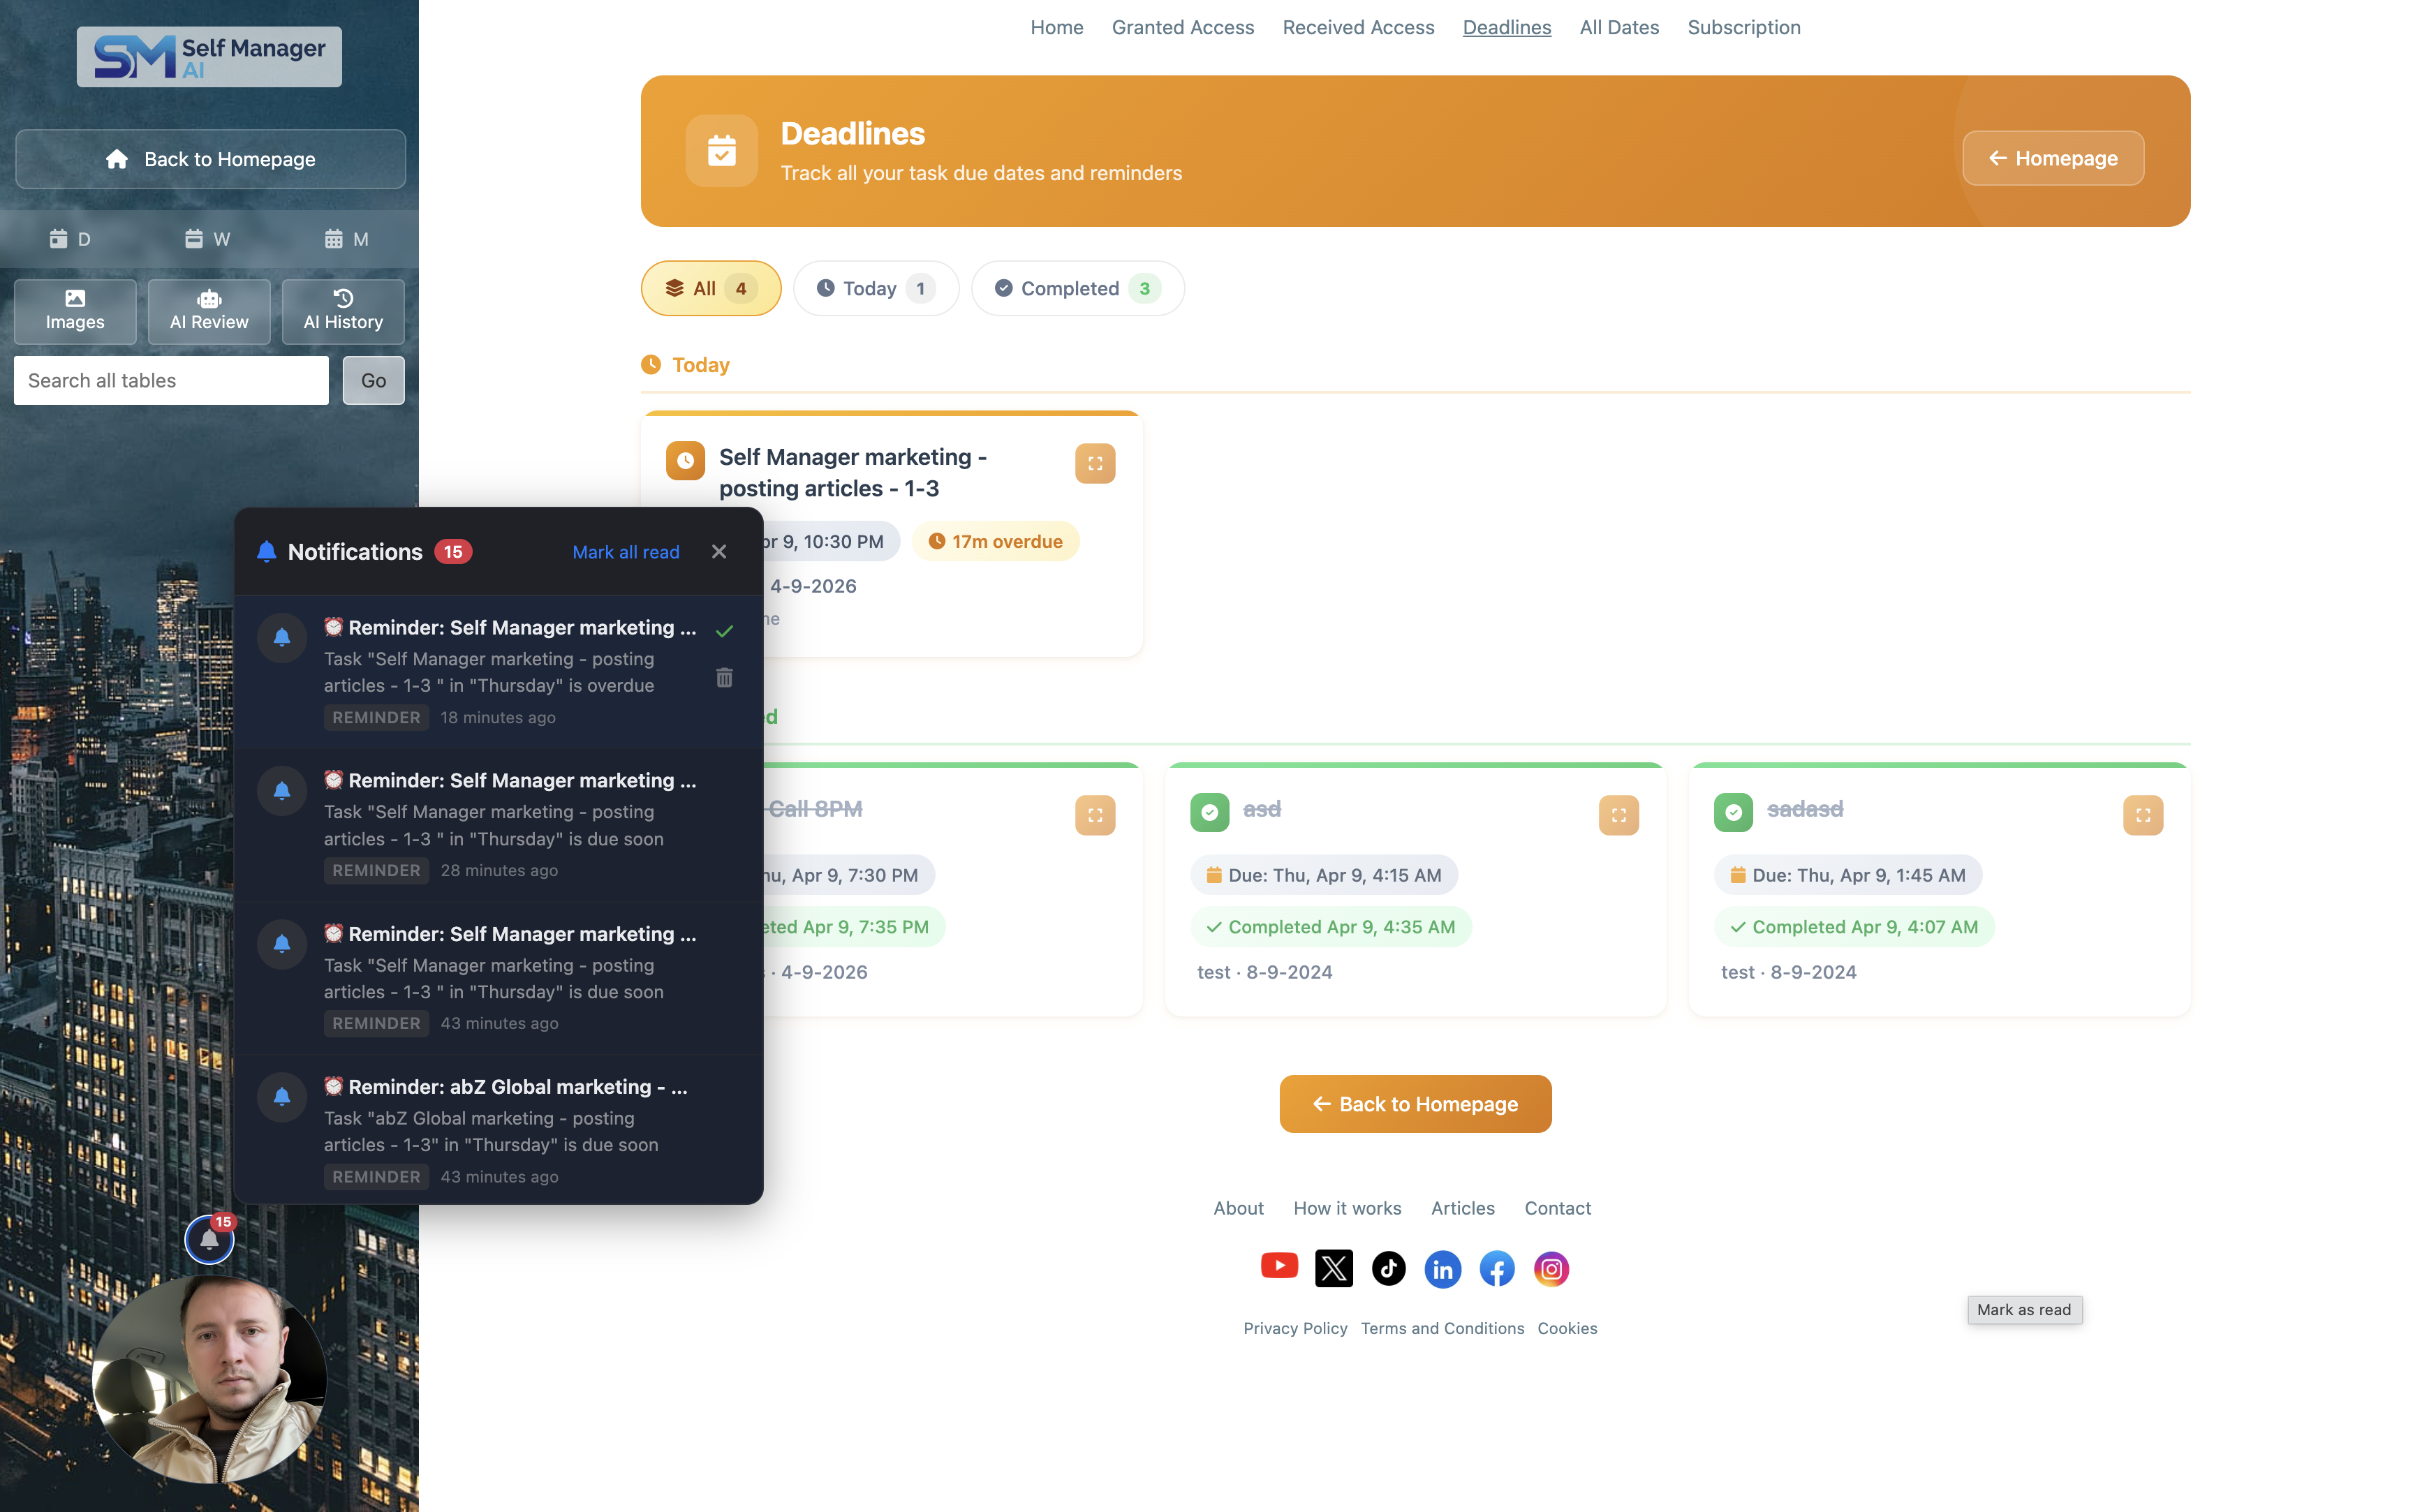Mark the overdue reminder as read with checkmark
Screen dimensions: 2413x1512
point(725,631)
